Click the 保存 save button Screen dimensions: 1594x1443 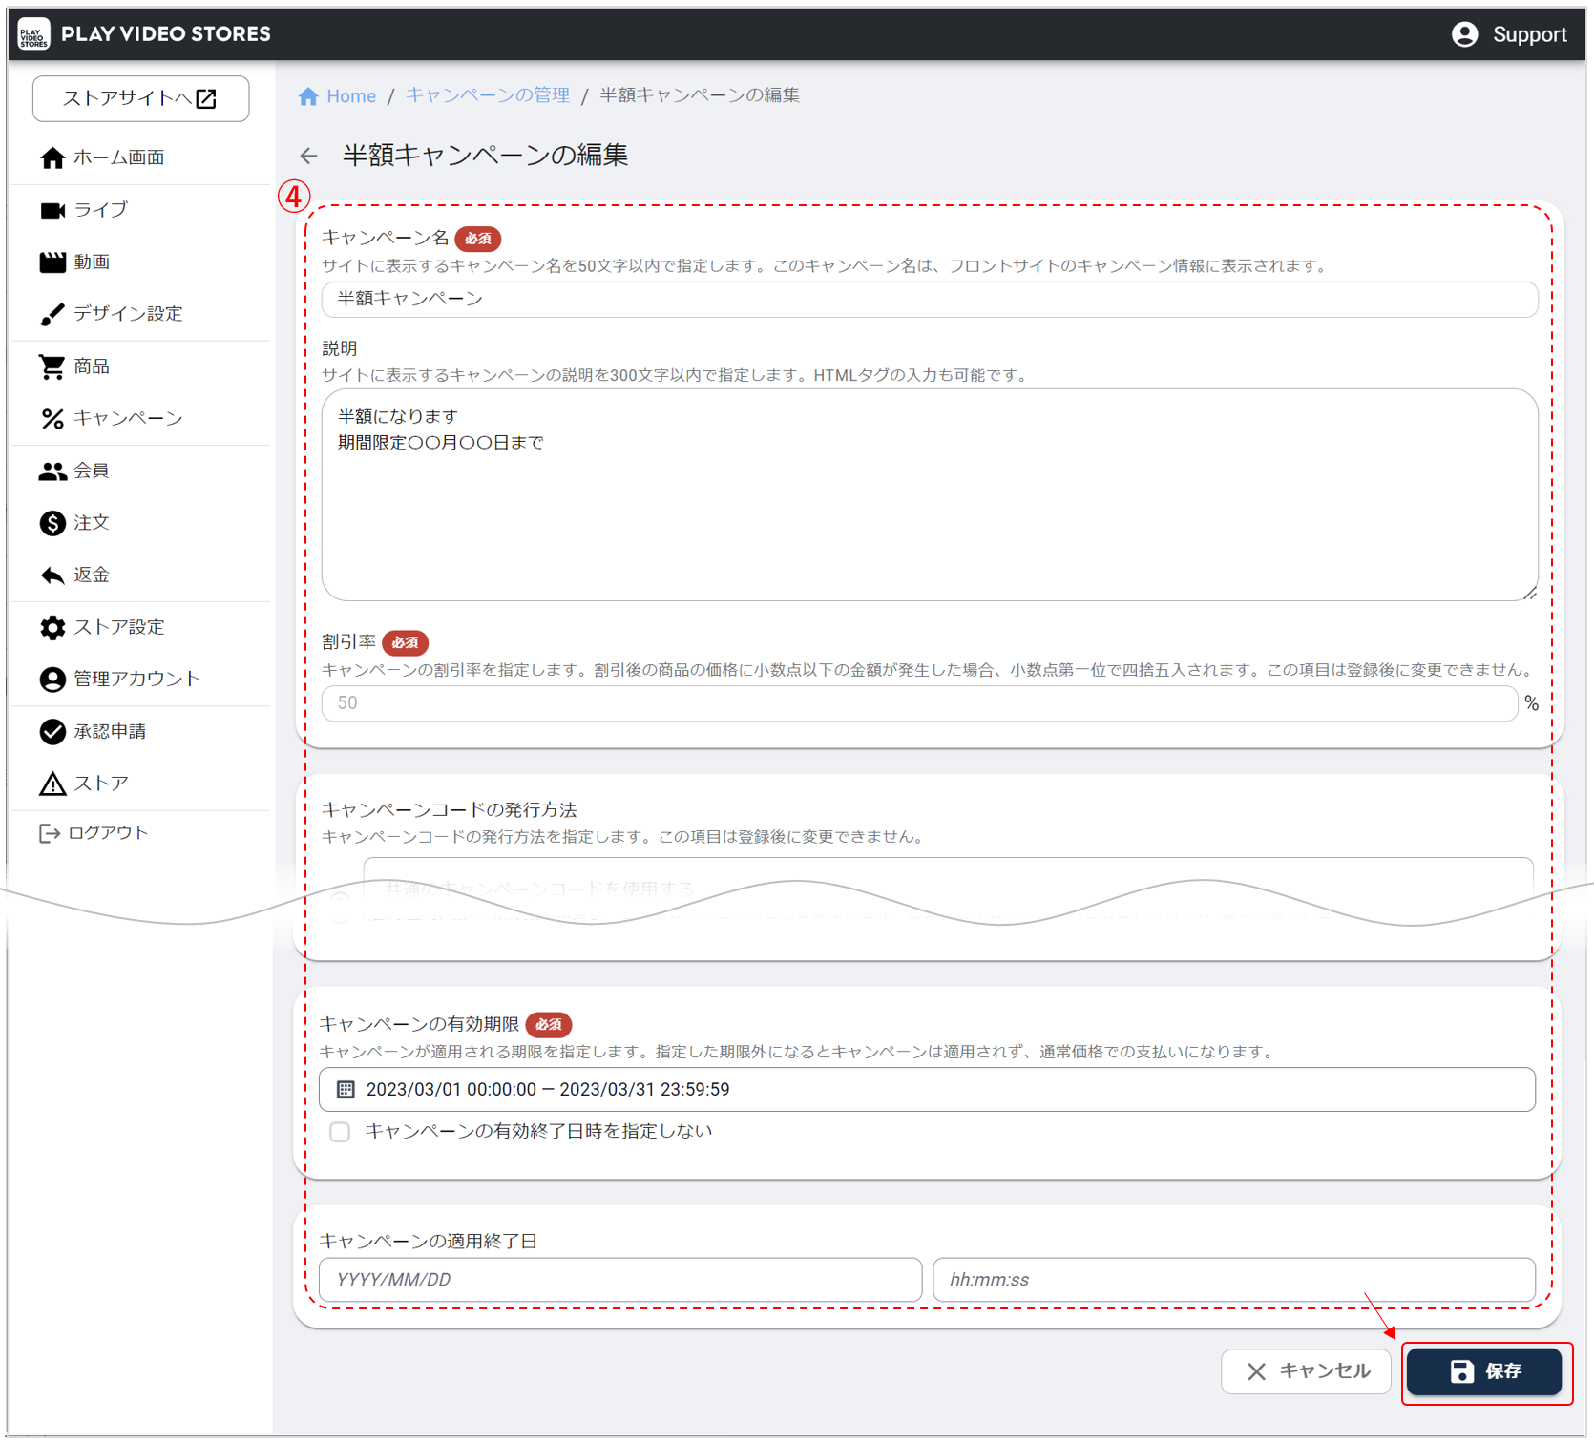tap(1484, 1371)
